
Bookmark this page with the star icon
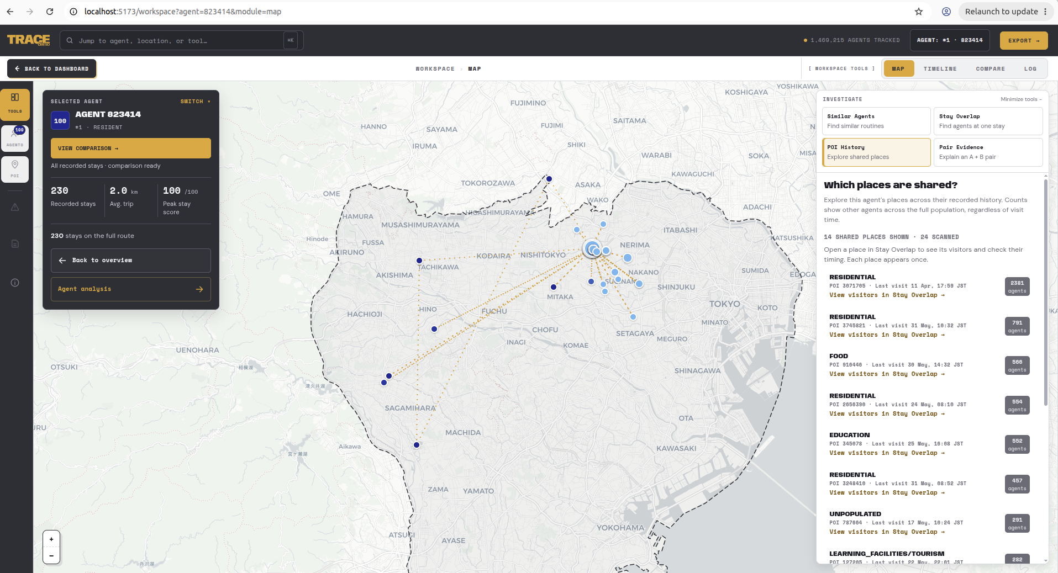pos(919,12)
